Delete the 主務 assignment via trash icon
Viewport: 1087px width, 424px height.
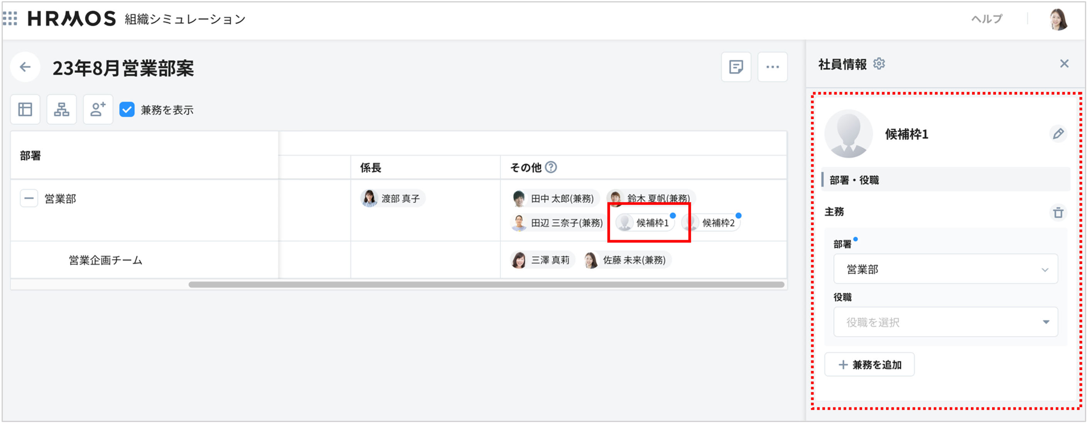[x=1059, y=213]
